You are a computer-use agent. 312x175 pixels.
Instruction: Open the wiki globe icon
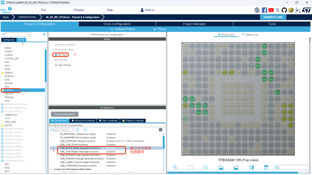[291, 10]
